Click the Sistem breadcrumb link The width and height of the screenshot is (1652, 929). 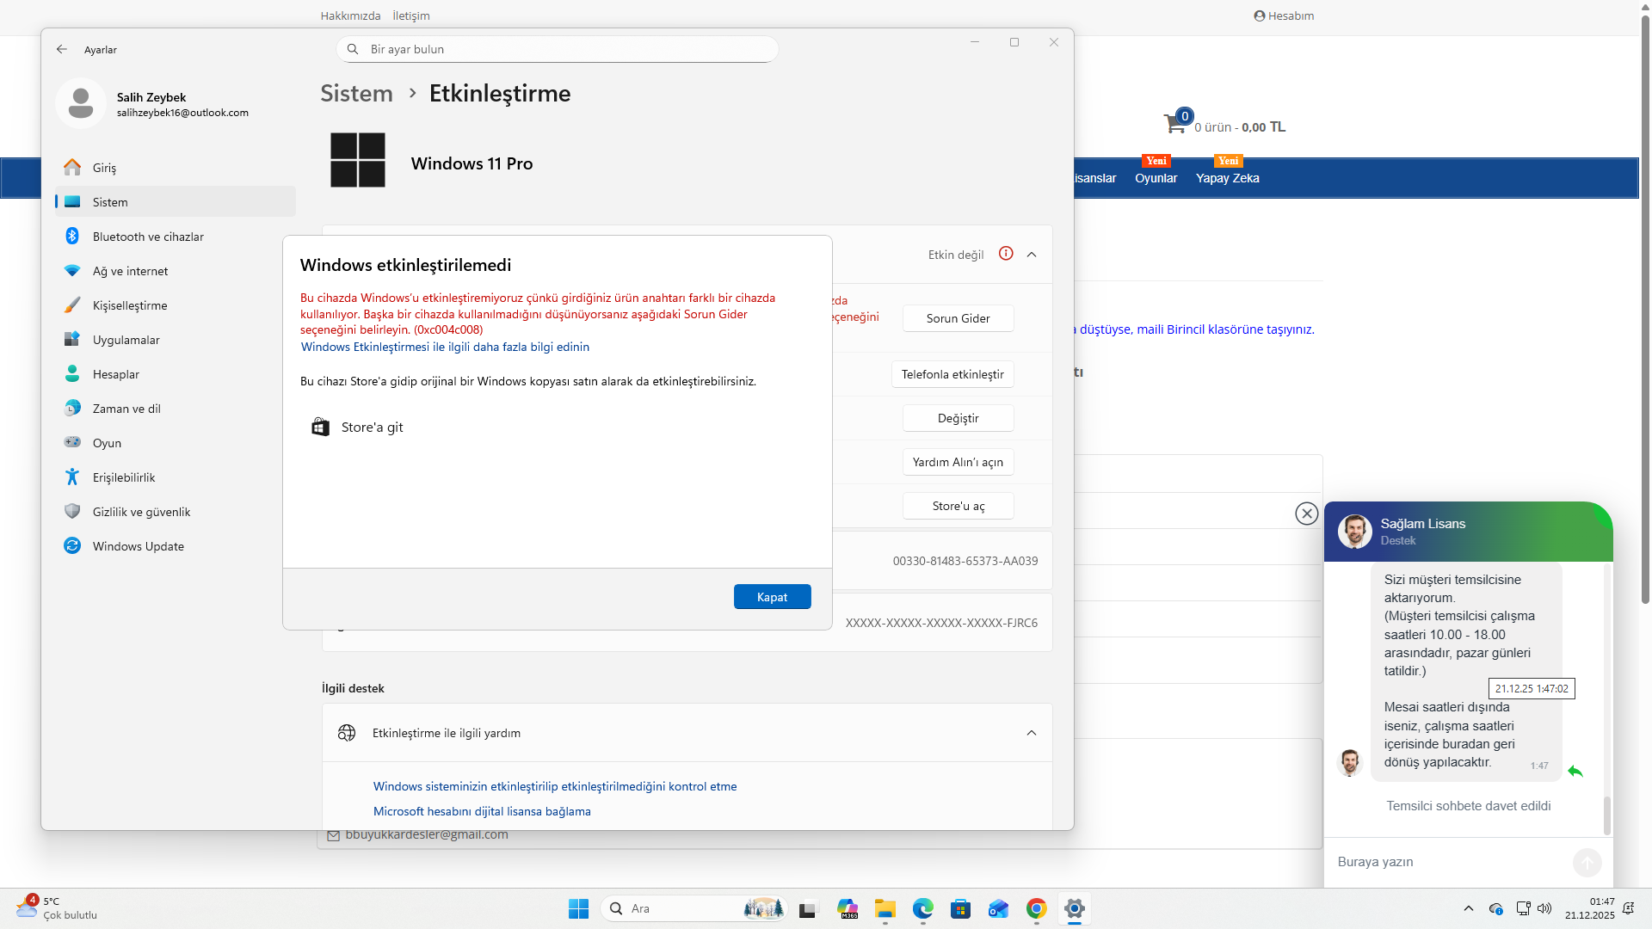[356, 93]
